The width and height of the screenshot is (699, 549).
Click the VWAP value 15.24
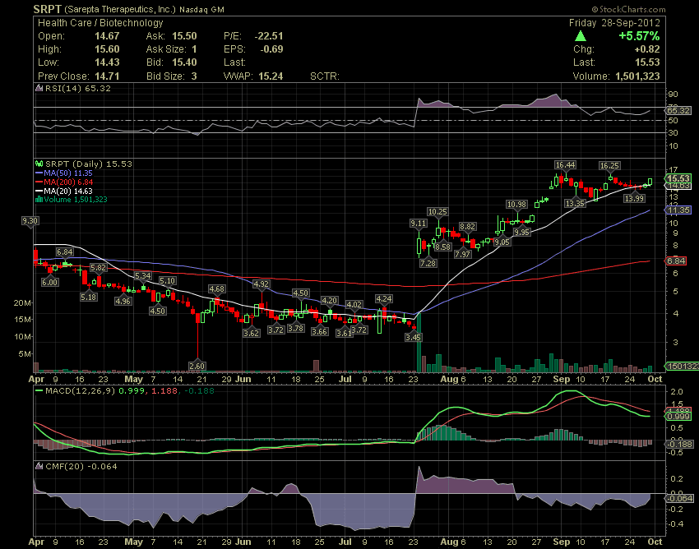(x=271, y=76)
